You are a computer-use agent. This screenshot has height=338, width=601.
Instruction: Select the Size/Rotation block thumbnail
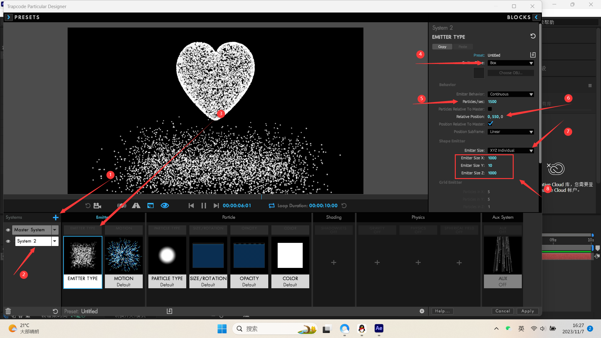[208, 262]
